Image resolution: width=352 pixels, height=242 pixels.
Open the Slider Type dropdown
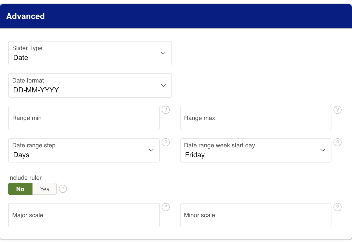[x=90, y=53]
